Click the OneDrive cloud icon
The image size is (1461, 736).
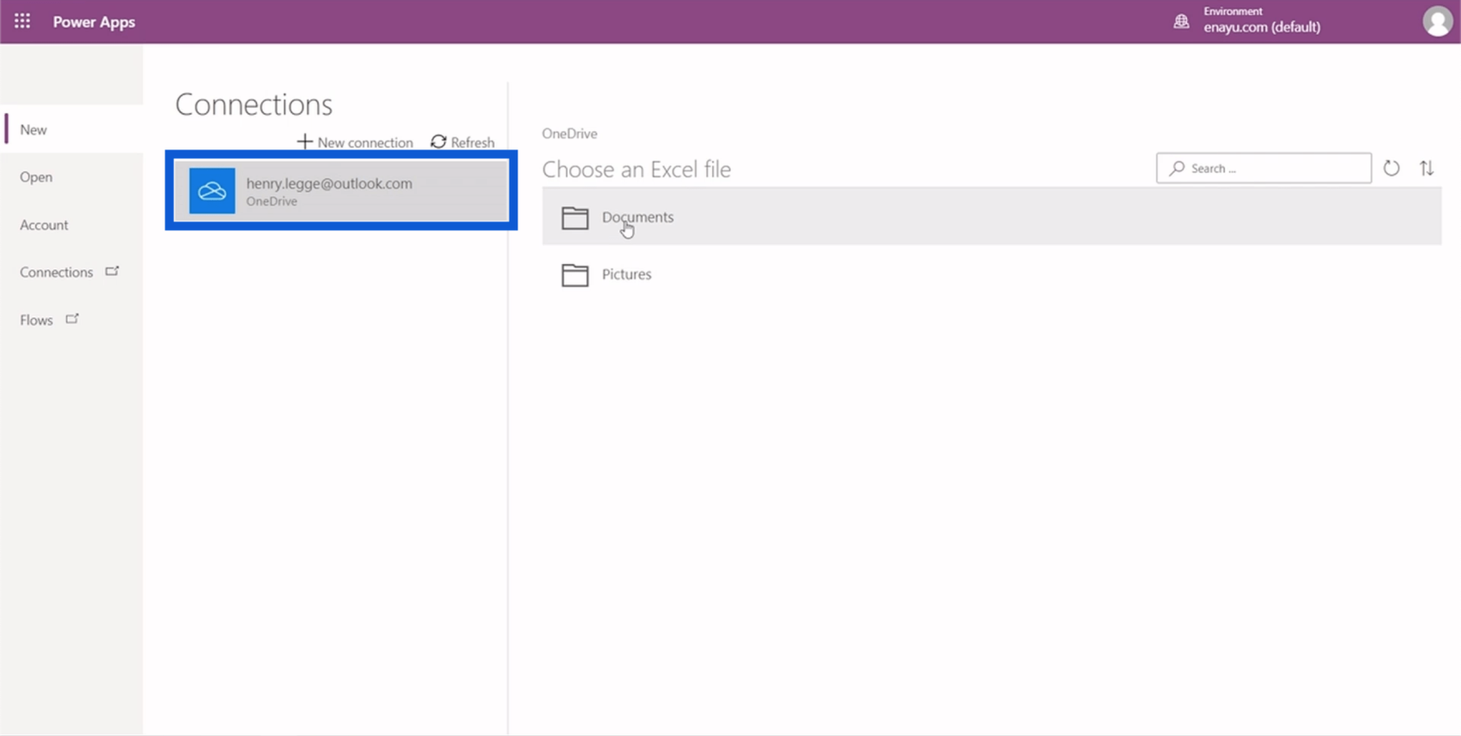[x=212, y=190]
